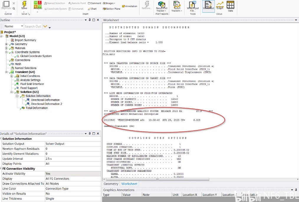Screen dimensions: 299x202
Task: Pin the Details panel
Action: tap(90, 133)
